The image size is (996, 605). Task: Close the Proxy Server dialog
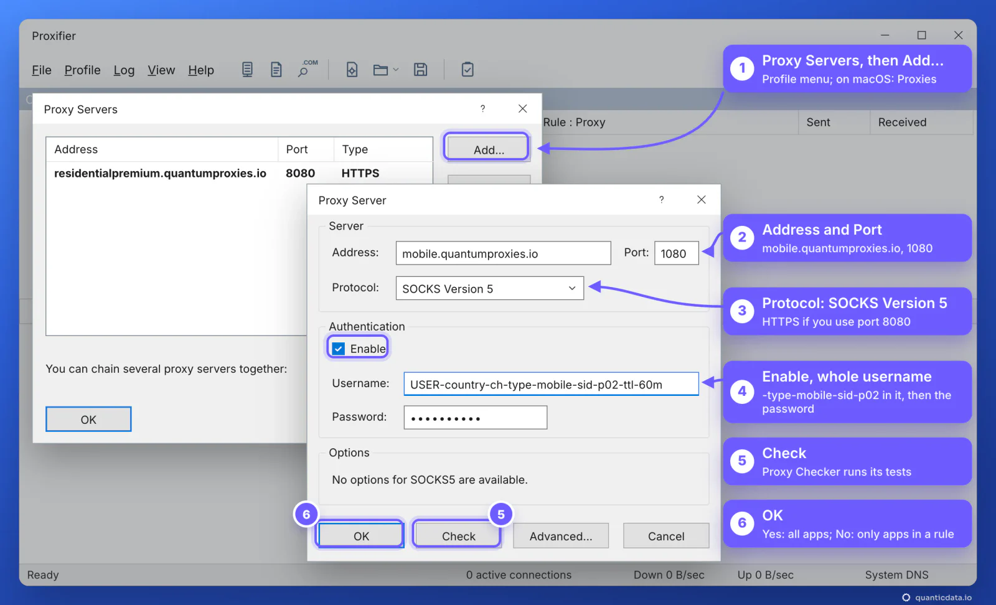tap(702, 200)
